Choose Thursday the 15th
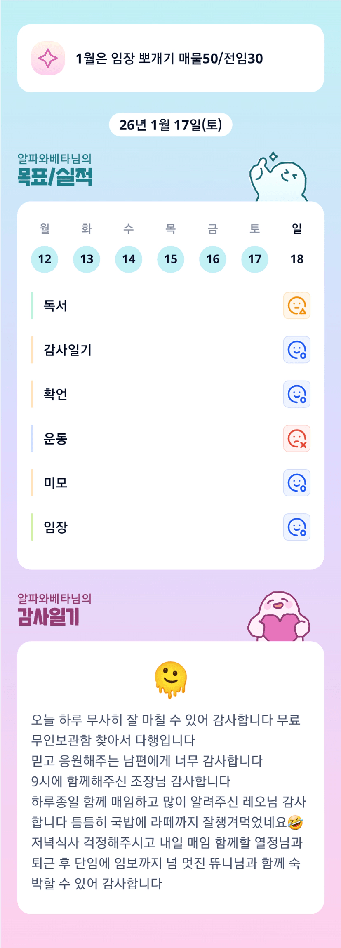 coord(171,259)
